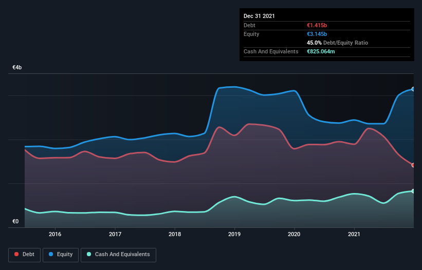Select the 2020 x-axis label
Viewport: 422px width, 270px height.
[x=294, y=234]
